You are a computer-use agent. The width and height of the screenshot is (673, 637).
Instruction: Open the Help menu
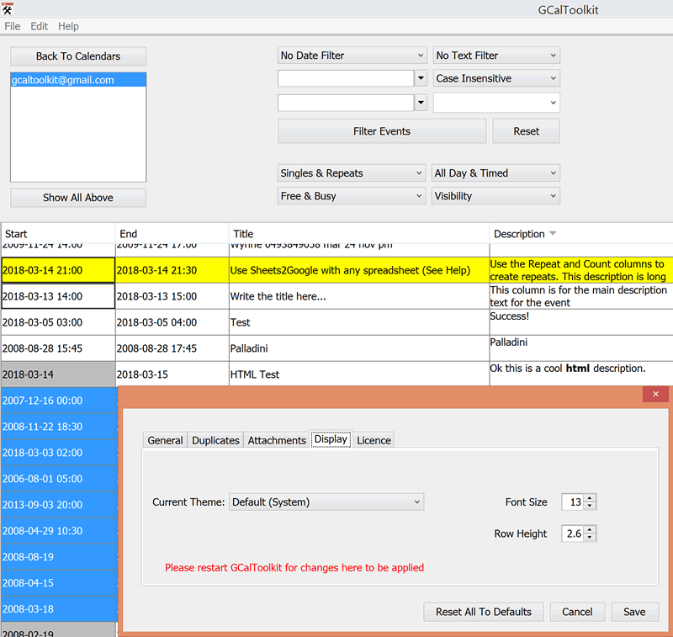[x=68, y=26]
